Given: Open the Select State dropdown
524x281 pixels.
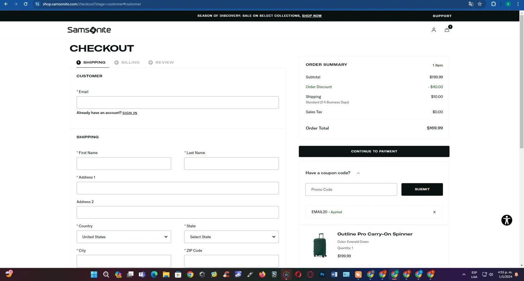Looking at the screenshot, I should click(231, 237).
